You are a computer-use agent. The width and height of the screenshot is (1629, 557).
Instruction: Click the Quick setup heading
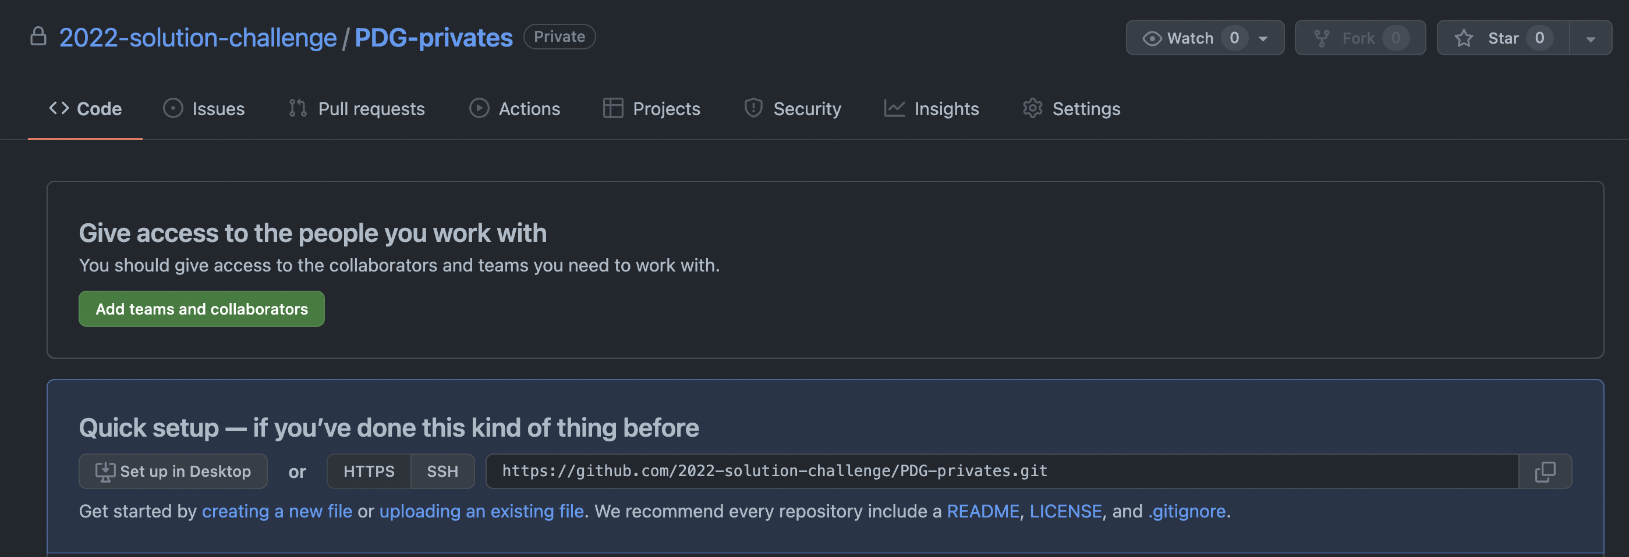pyautogui.click(x=389, y=427)
